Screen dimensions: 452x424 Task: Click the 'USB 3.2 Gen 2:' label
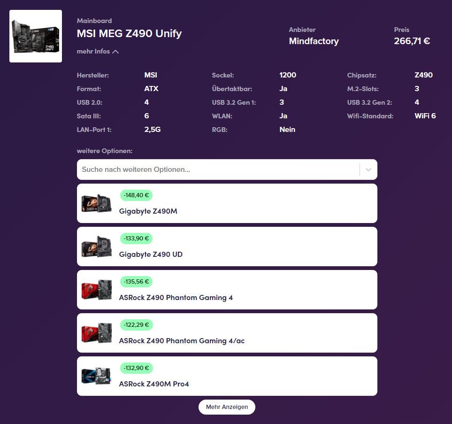pyautogui.click(x=369, y=102)
